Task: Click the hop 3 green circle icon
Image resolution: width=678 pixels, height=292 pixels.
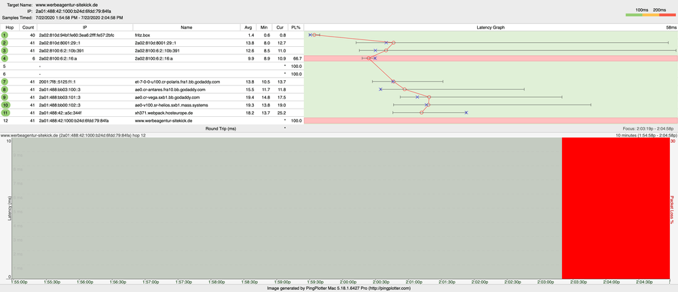Action: pyautogui.click(x=4, y=51)
